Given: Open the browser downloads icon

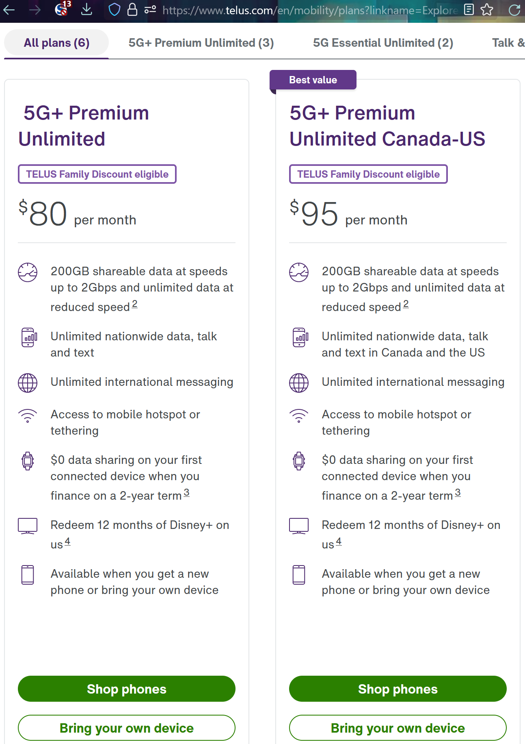Looking at the screenshot, I should [x=86, y=10].
